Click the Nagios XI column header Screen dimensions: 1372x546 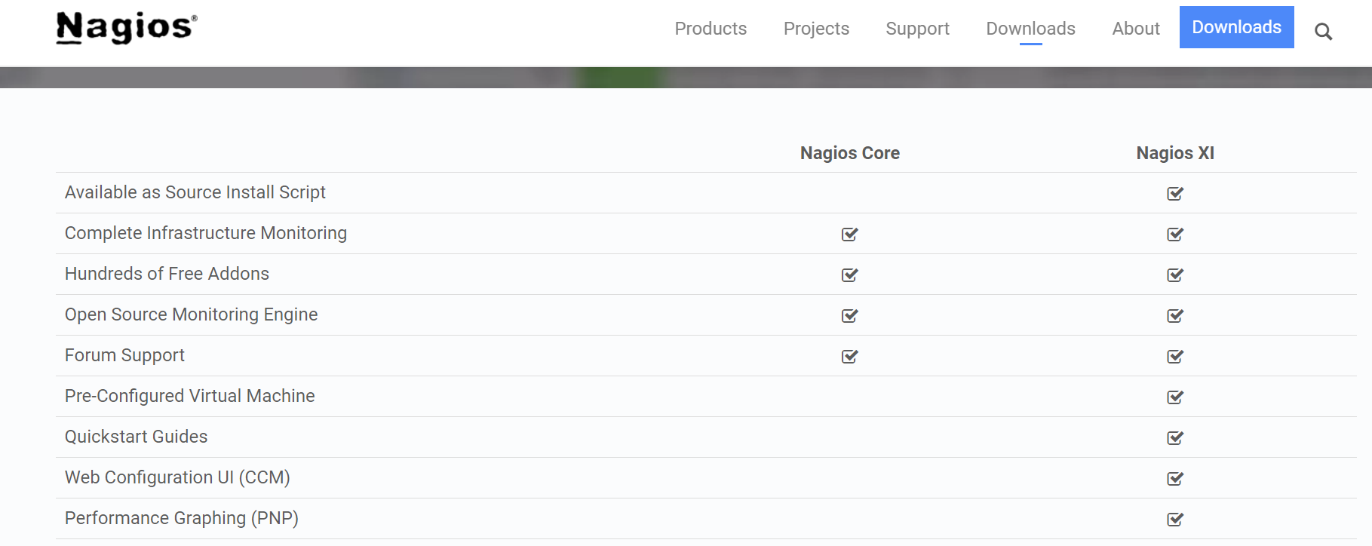click(1175, 153)
